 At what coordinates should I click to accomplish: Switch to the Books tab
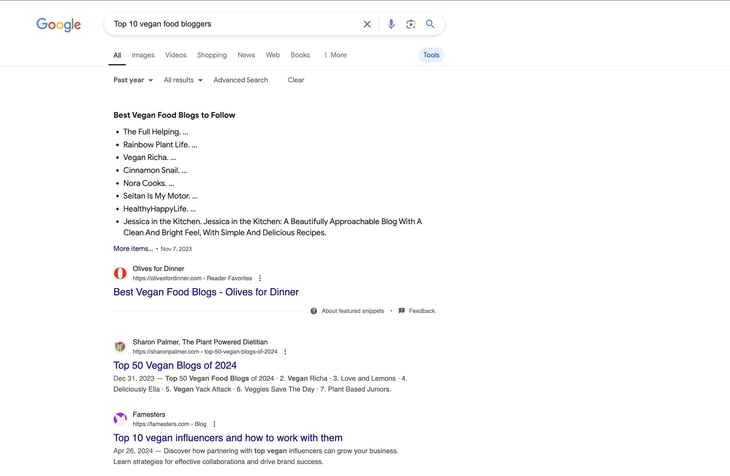300,55
